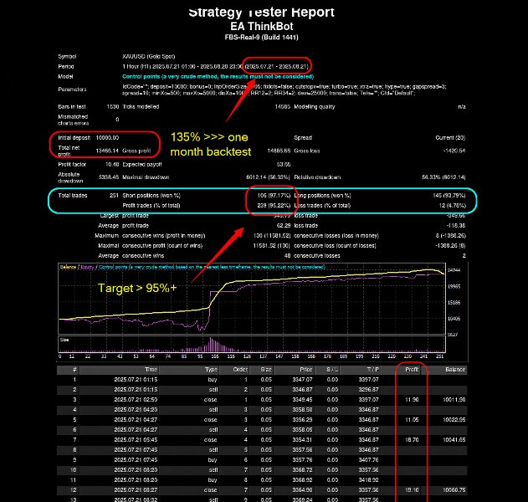Click the "Profit trades (% of total)" label
This screenshot has width=528, height=502.
[x=151, y=206]
